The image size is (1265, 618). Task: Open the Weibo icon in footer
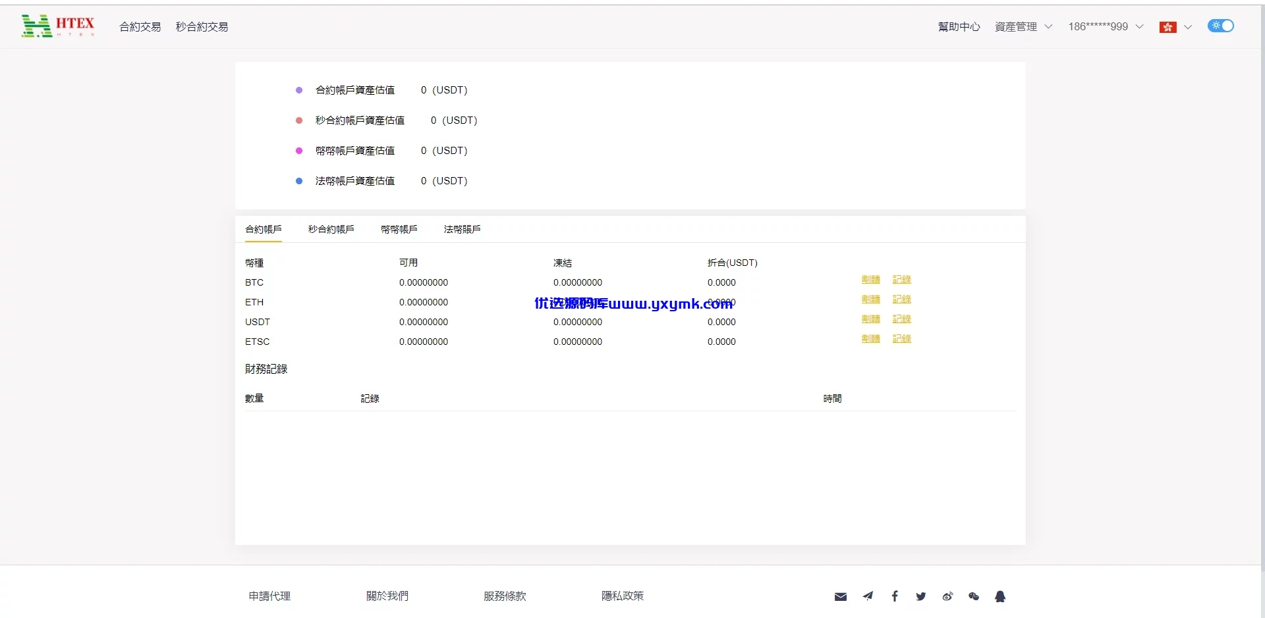click(x=947, y=596)
